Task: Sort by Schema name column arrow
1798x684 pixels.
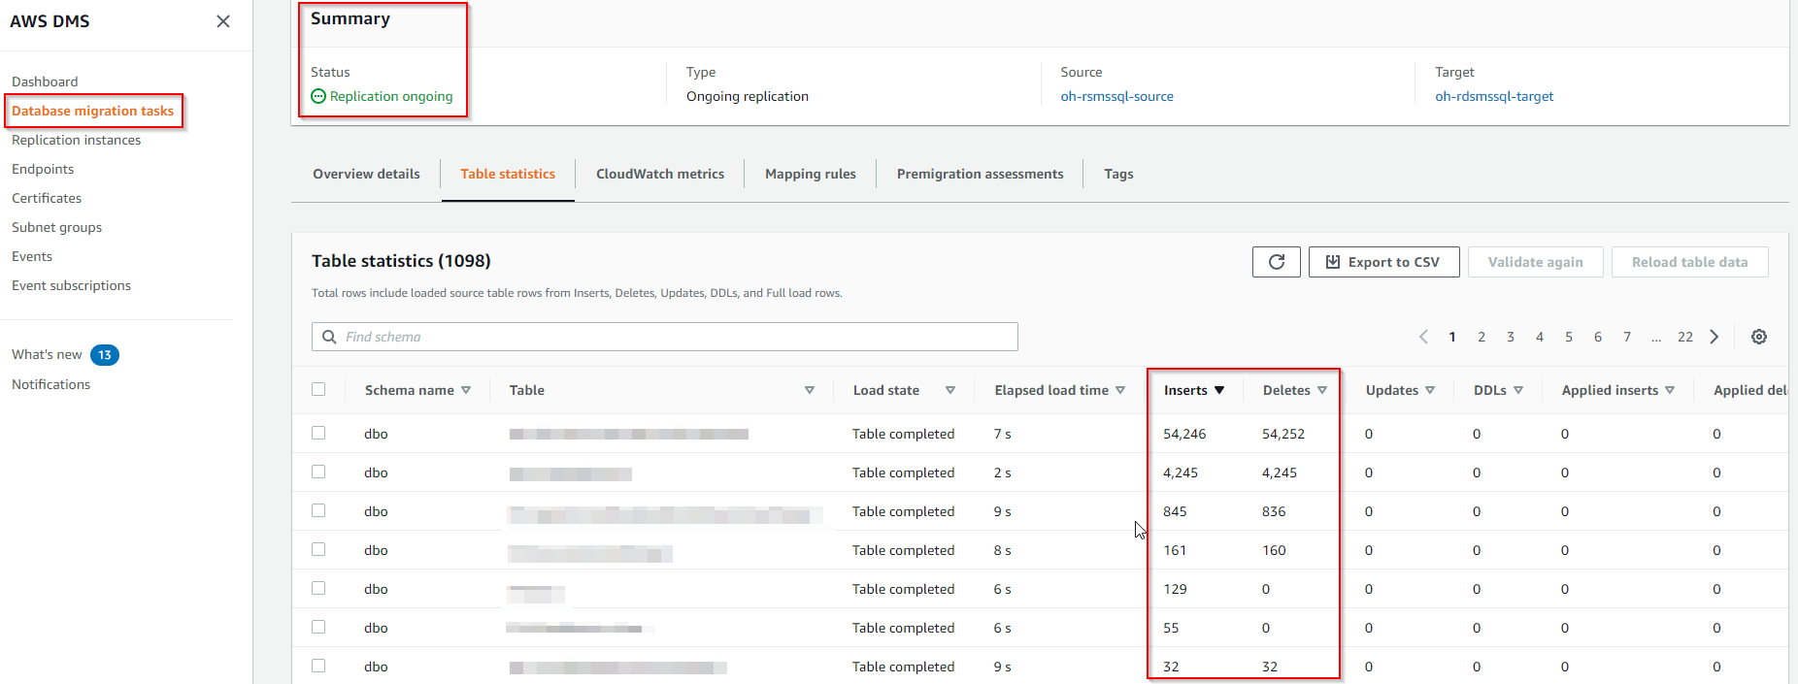Action: click(466, 390)
